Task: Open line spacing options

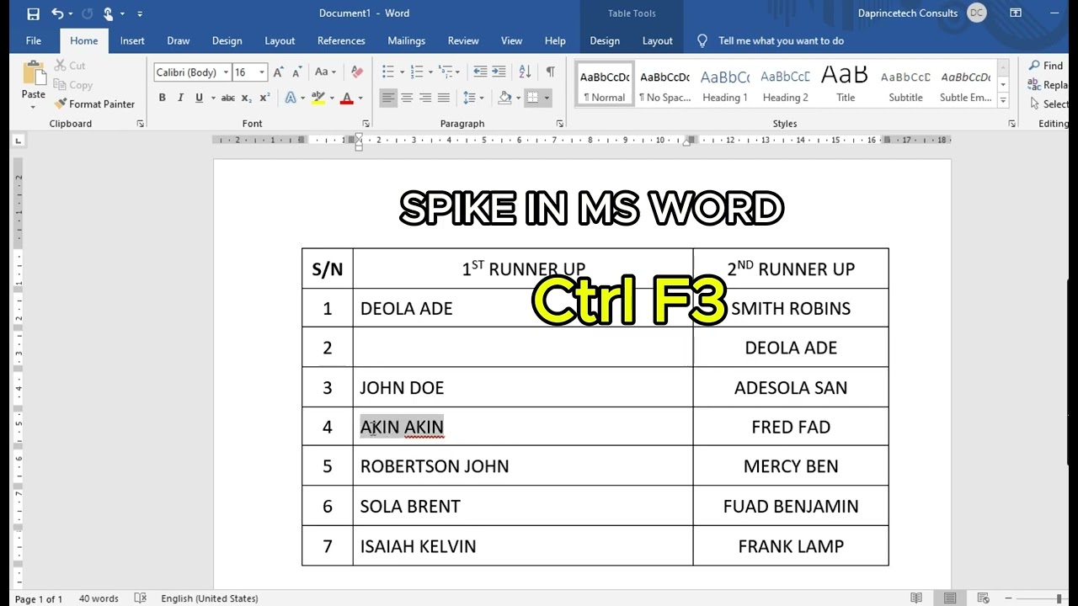Action: [474, 98]
